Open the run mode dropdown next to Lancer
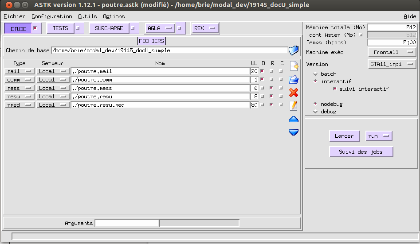The height and width of the screenshot is (244, 420). point(379,136)
